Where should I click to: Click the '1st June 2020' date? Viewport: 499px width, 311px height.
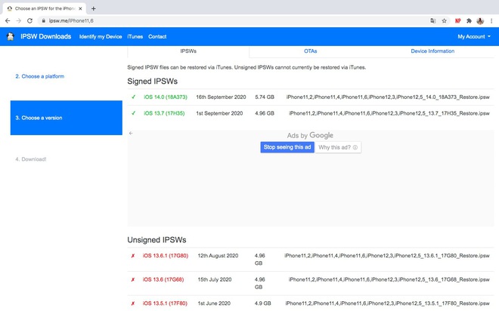coord(214,303)
